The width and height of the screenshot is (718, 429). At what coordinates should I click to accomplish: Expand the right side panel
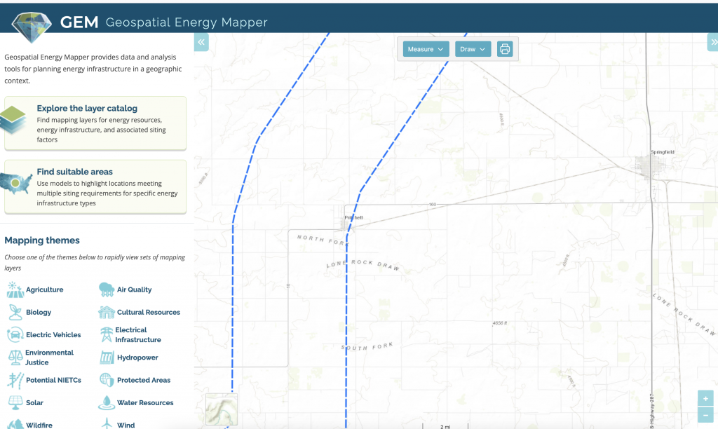(712, 43)
